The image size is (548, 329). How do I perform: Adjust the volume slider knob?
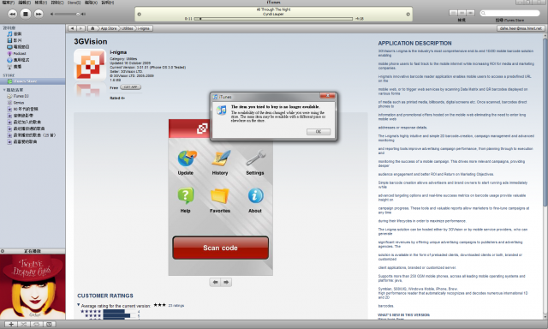tap(78, 14)
